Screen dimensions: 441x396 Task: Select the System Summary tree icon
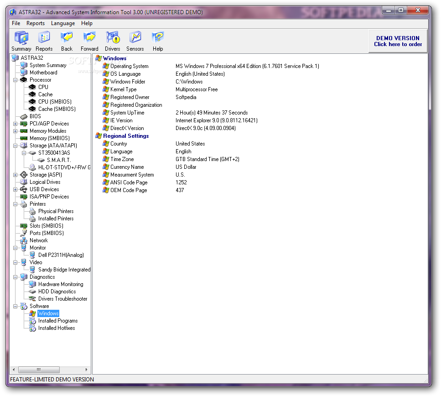point(24,65)
